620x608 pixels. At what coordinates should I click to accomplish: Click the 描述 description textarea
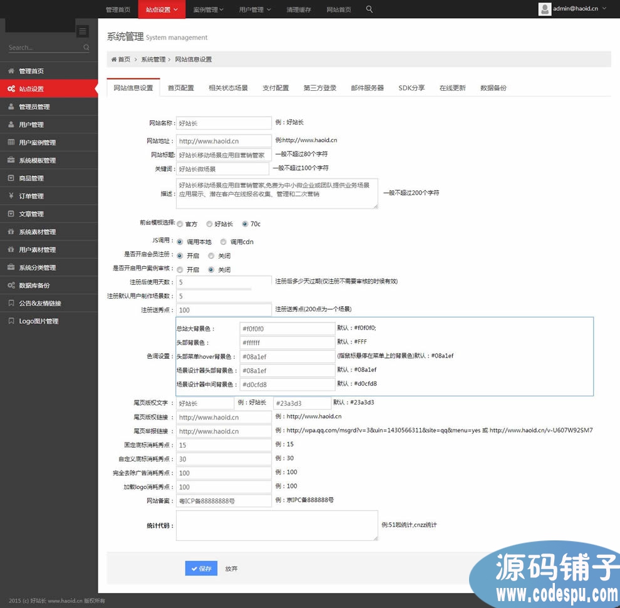click(x=277, y=193)
